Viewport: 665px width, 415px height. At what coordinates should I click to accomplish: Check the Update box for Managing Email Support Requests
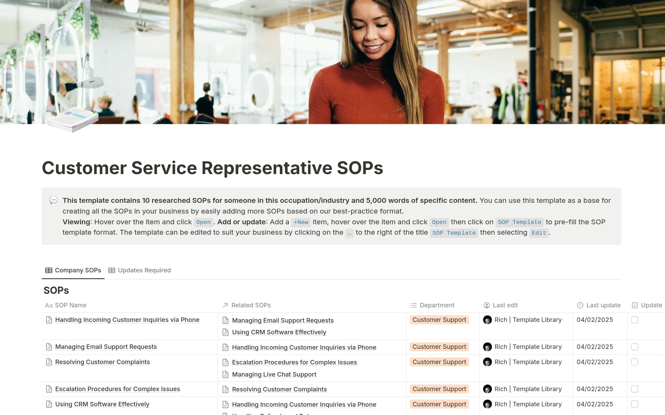point(635,346)
